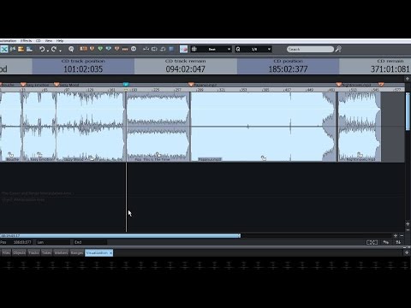Open the Help menu
This screenshot has height=308, width=411.
(x=60, y=41)
